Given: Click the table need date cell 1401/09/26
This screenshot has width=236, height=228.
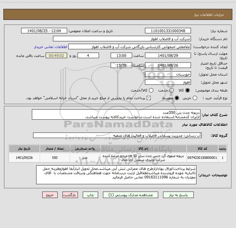Looking at the screenshot, I should [x=24, y=158].
